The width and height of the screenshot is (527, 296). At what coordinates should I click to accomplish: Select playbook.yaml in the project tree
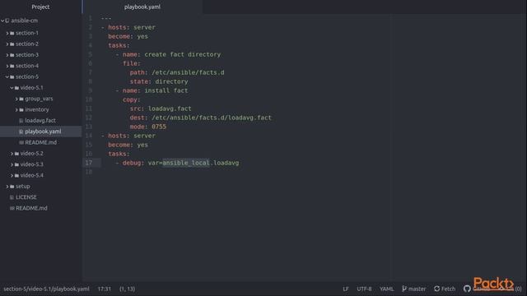[43, 132]
